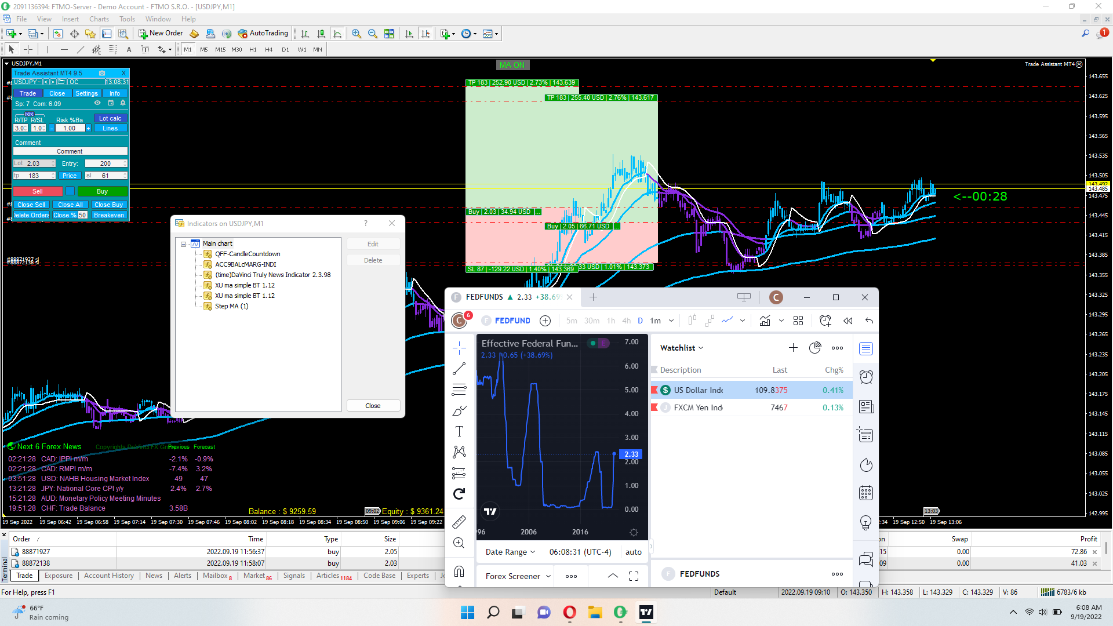
Task: Select the Draw trendline tool
Action: [81, 50]
